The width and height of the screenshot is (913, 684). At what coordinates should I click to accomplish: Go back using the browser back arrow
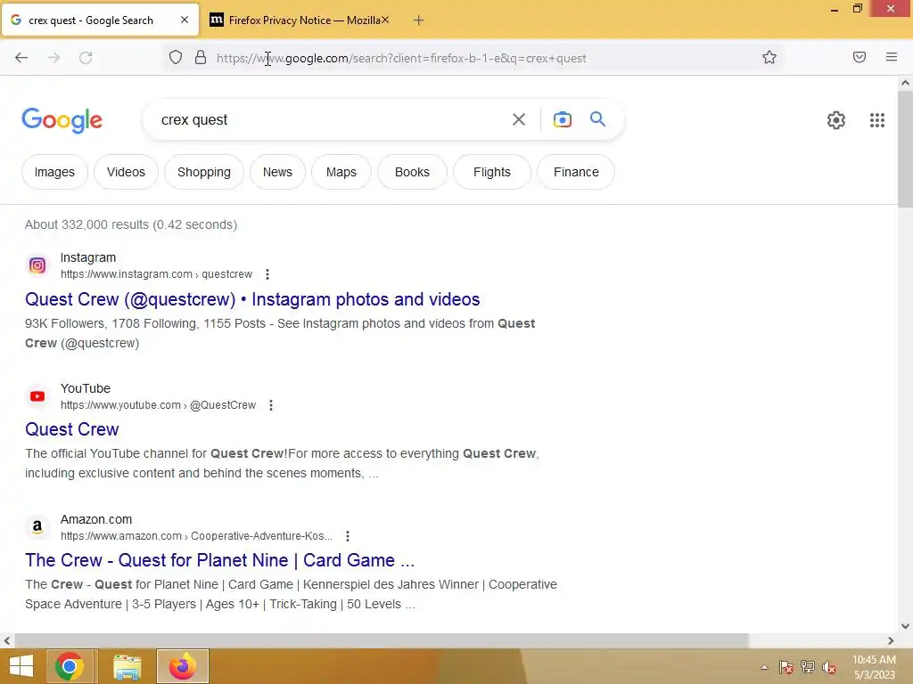point(21,58)
